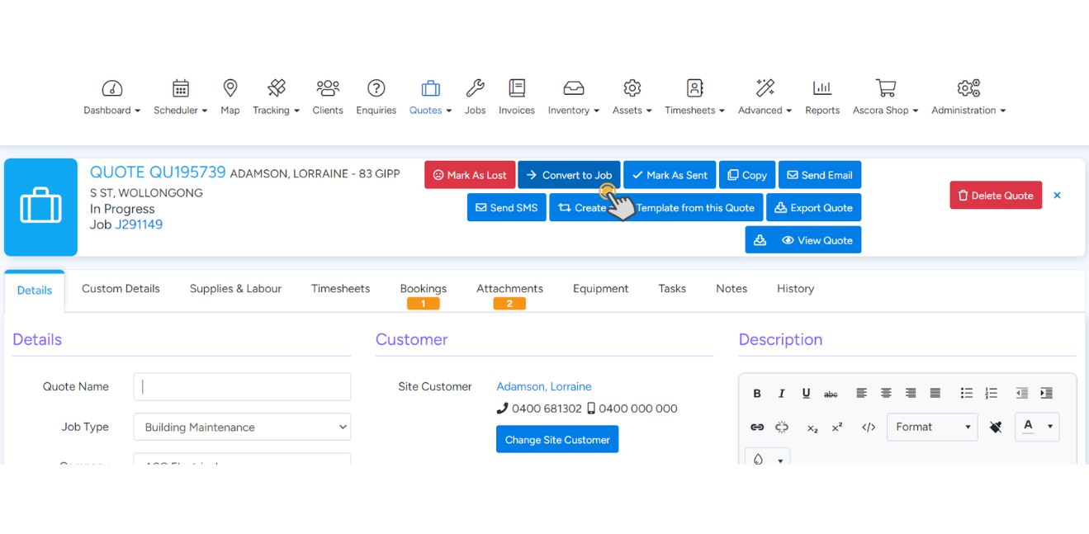Click the Bold formatting icon
The width and height of the screenshot is (1089, 534).
click(x=756, y=394)
